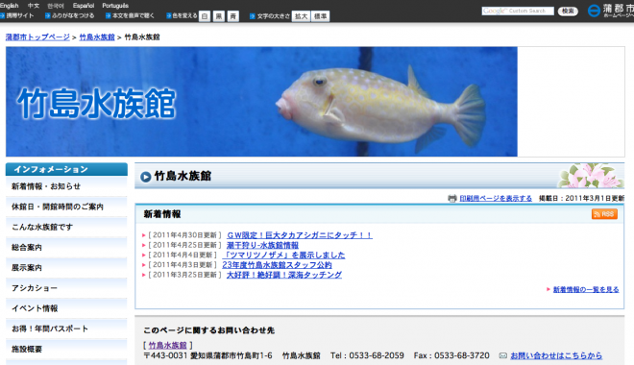Reset text size with 標準 button

point(320,16)
